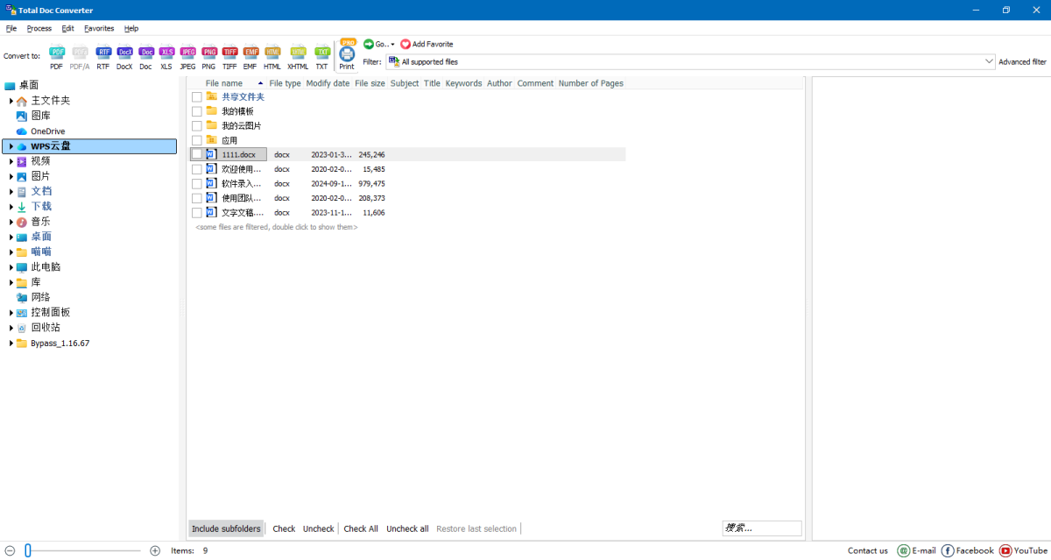The width and height of the screenshot is (1051, 560).
Task: Open the YouTube link icon
Action: 1005,550
